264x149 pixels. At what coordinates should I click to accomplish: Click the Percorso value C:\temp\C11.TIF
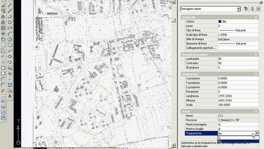pos(238,120)
